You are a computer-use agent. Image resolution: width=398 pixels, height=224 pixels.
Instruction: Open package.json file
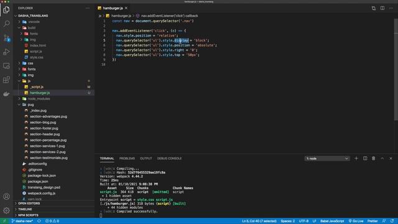38,182
